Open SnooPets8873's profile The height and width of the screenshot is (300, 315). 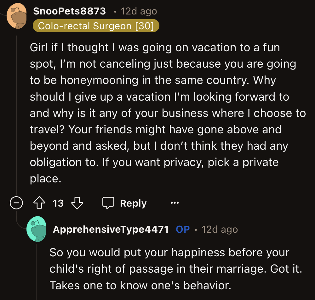click(70, 11)
